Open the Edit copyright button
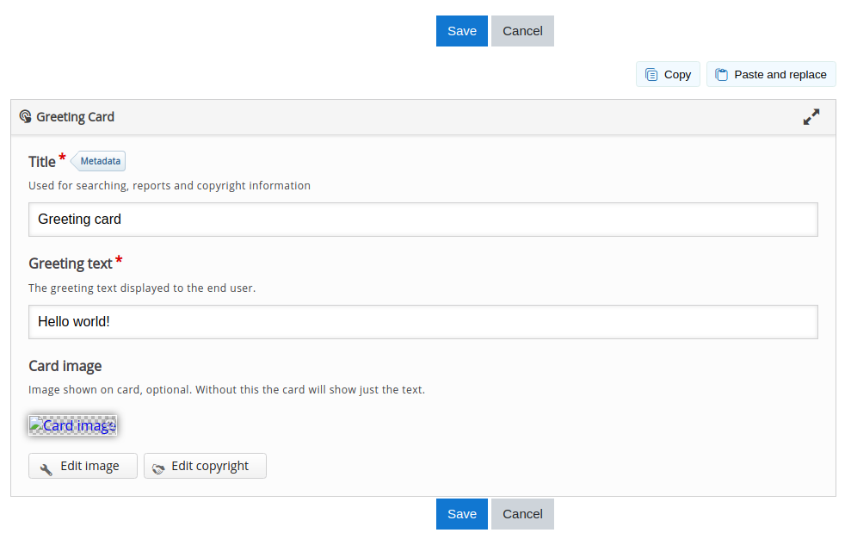Screen dimensions: 851x539 [205, 466]
